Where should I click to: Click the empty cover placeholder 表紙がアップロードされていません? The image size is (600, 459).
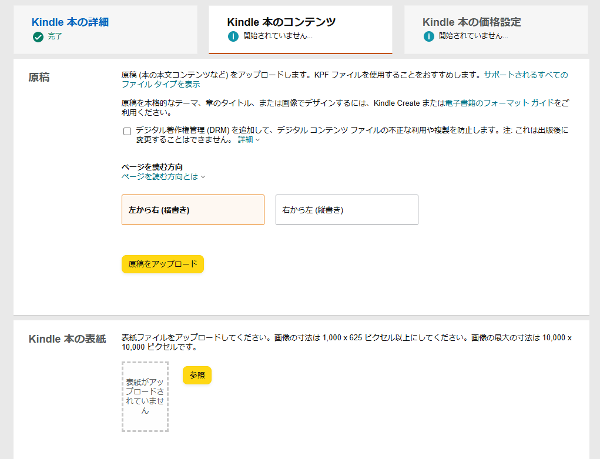tap(145, 397)
